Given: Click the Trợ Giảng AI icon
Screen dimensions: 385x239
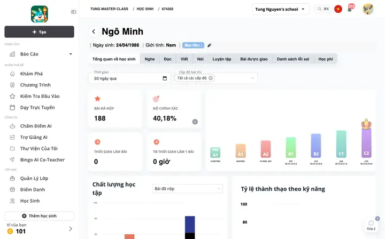Looking at the screenshot, I should (12, 138).
